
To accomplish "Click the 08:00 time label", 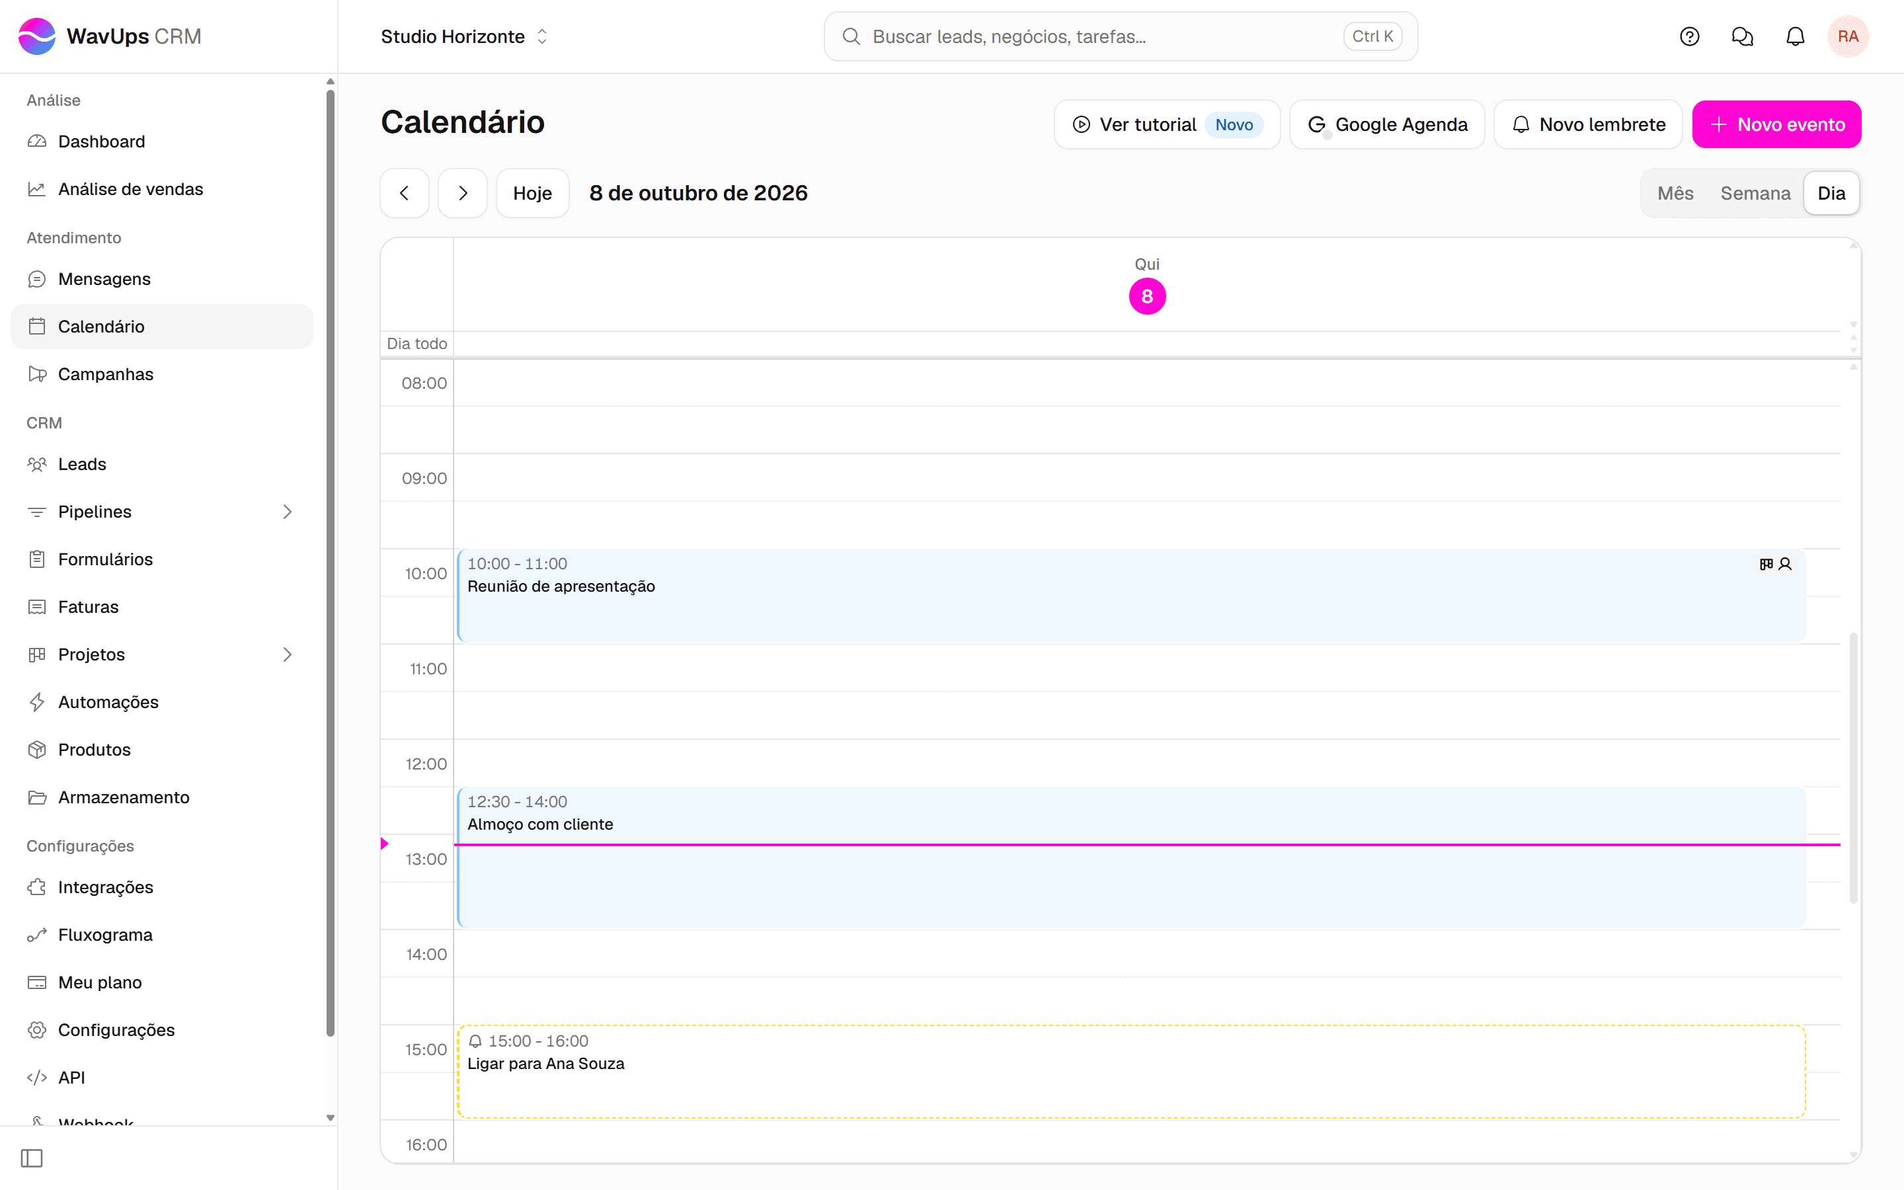I will coord(424,383).
